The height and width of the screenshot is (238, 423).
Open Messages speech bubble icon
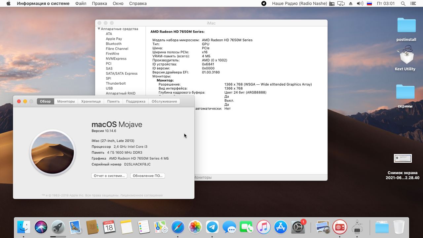(x=229, y=227)
